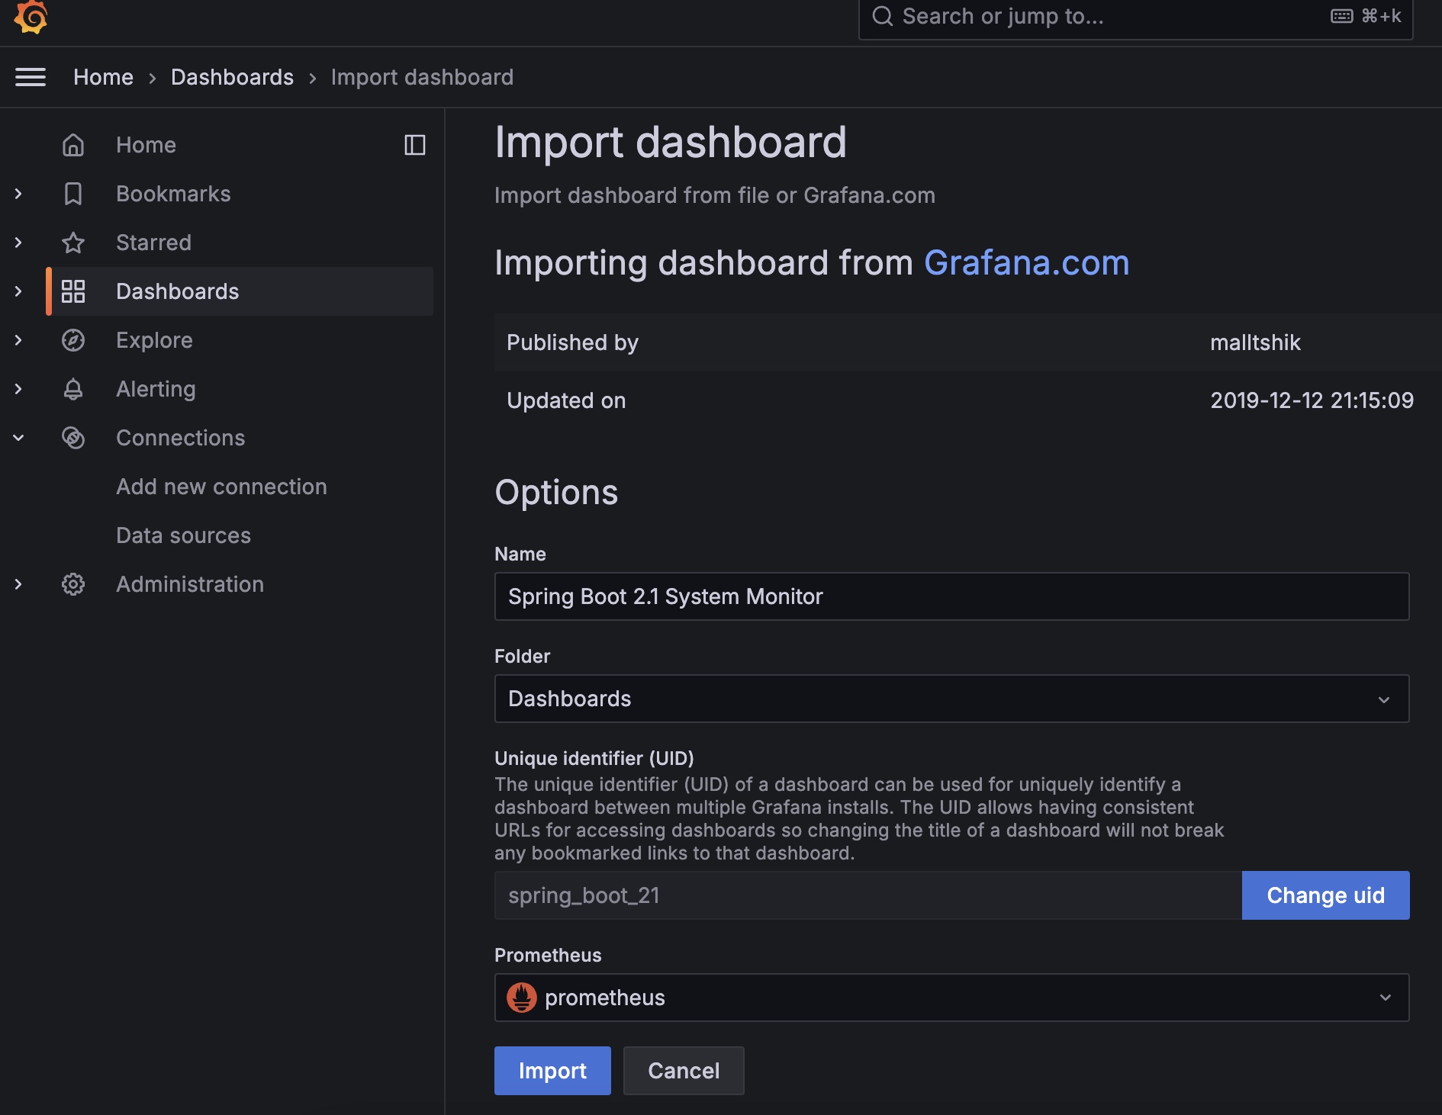The image size is (1442, 1115).
Task: Open Add new connection submenu item
Action: pyautogui.click(x=221, y=487)
